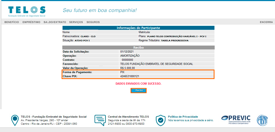Click the Contrato label
Image resolution: width=275 pixels, height=132 pixels.
coord(69,60)
